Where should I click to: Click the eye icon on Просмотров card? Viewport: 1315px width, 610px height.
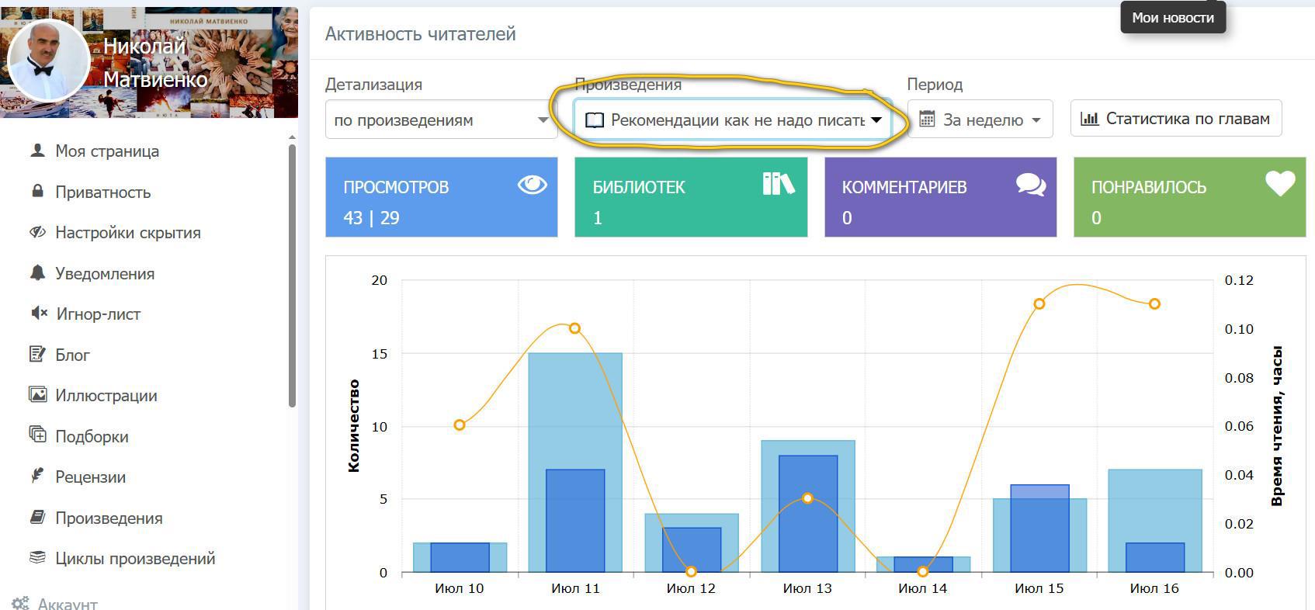533,185
